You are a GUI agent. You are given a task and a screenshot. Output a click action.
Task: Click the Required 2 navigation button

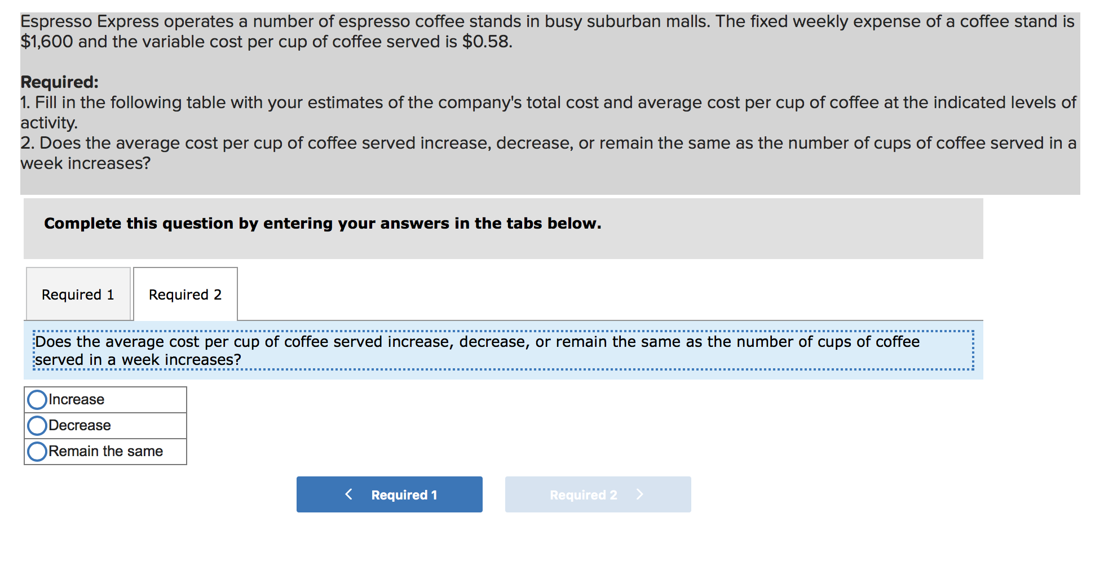(x=598, y=494)
